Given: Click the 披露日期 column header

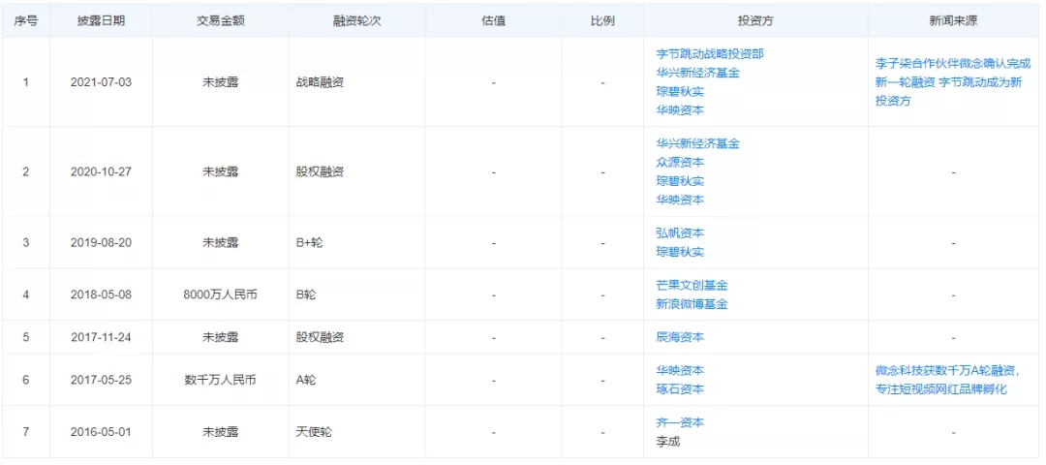Looking at the screenshot, I should [101, 20].
